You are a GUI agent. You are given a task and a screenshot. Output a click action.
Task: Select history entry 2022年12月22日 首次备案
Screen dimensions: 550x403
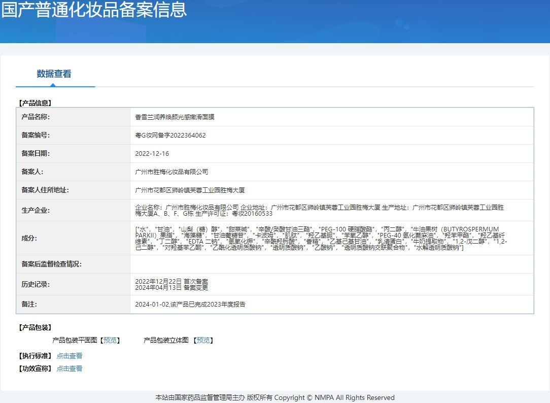pyautogui.click(x=171, y=282)
